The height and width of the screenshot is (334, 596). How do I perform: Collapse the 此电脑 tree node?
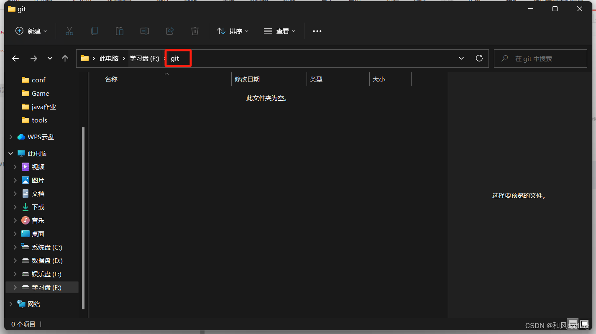click(11, 153)
